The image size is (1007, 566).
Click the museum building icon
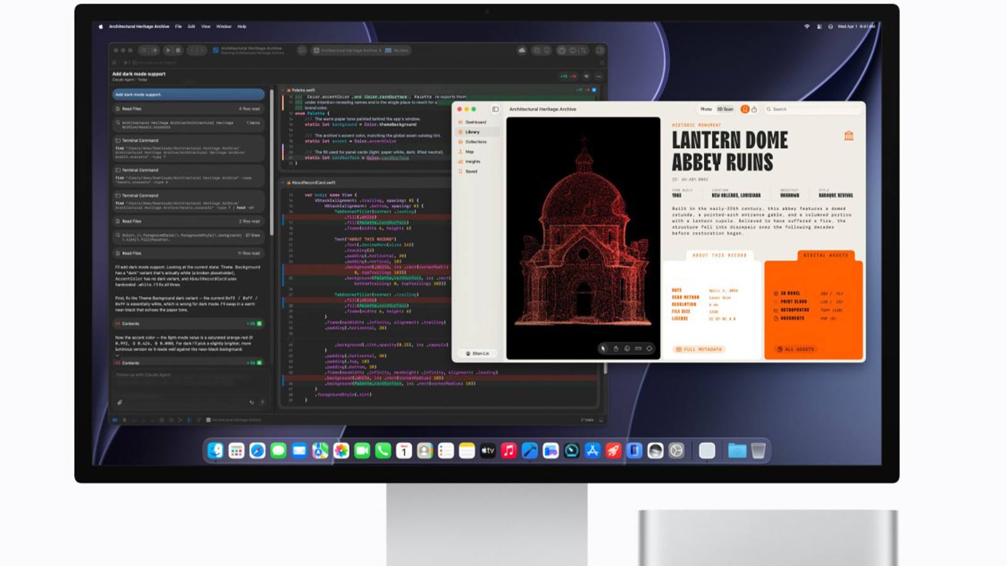point(848,136)
